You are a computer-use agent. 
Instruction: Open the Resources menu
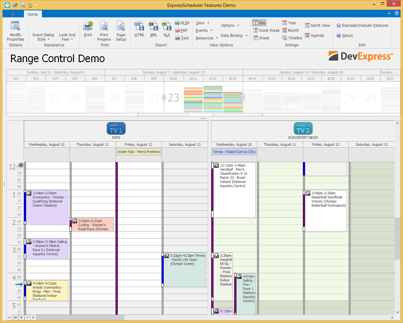[207, 38]
